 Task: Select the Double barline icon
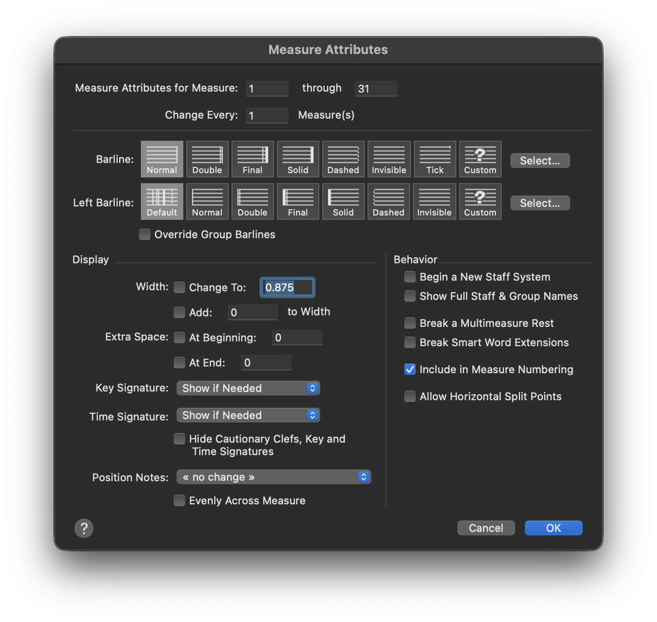click(207, 159)
